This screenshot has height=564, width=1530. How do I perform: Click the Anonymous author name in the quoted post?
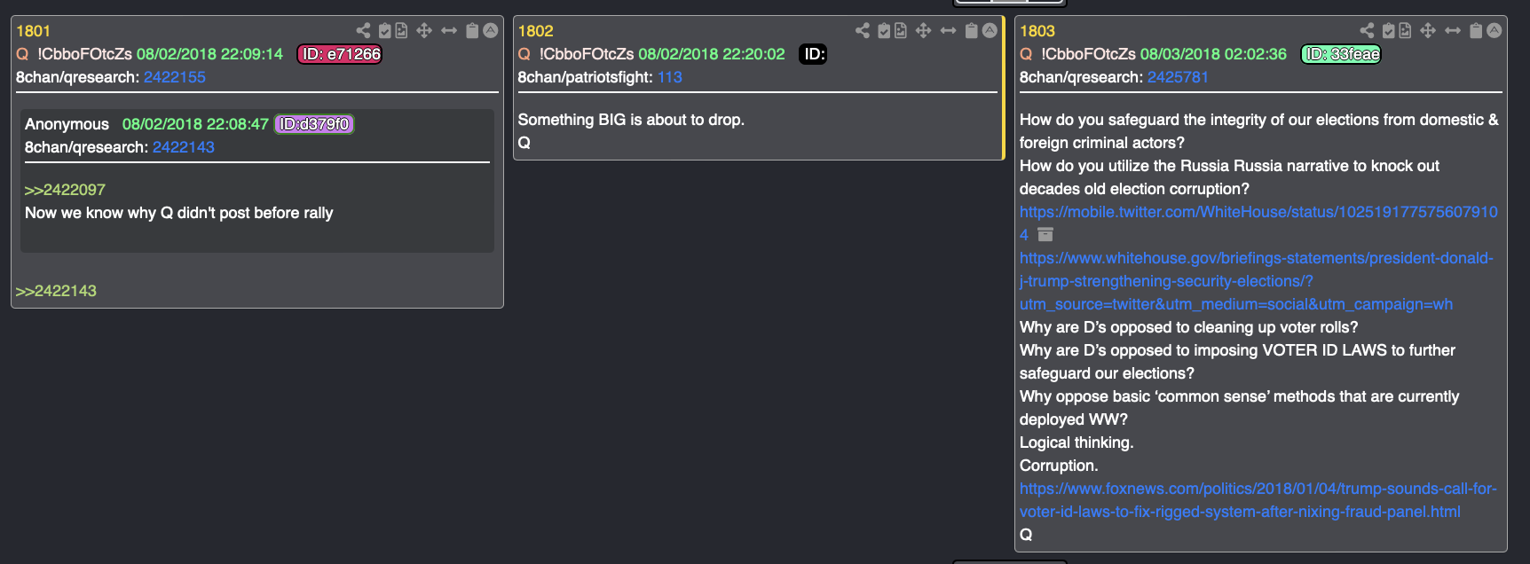67,124
